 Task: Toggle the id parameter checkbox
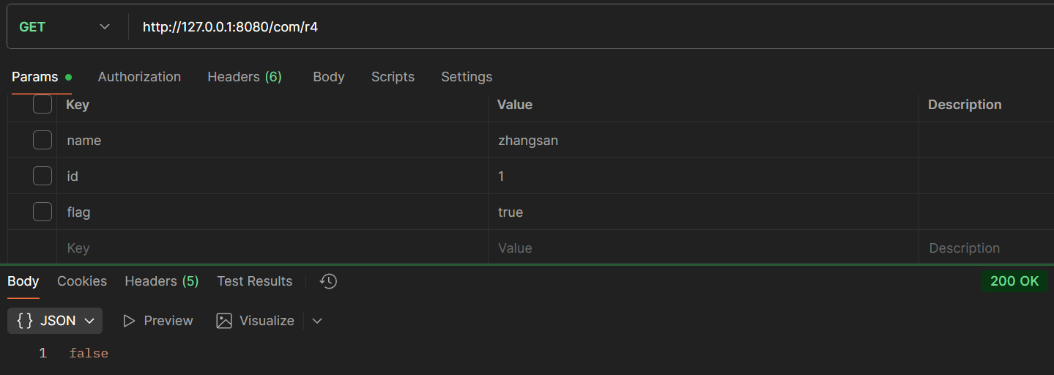coord(42,176)
